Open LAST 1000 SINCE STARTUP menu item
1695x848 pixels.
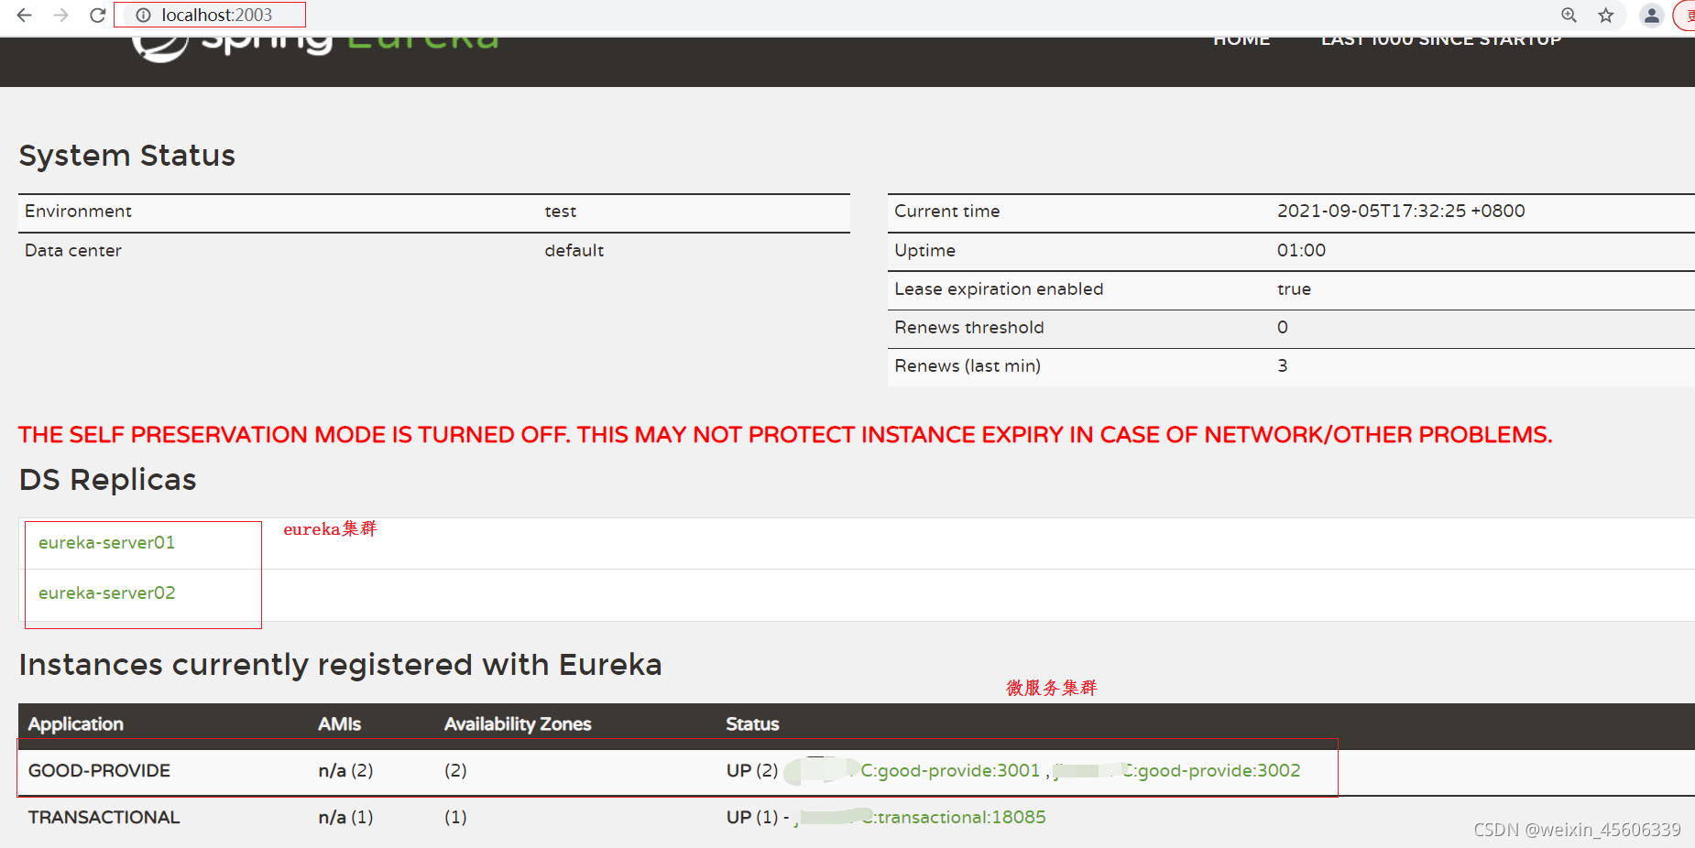1441,40
